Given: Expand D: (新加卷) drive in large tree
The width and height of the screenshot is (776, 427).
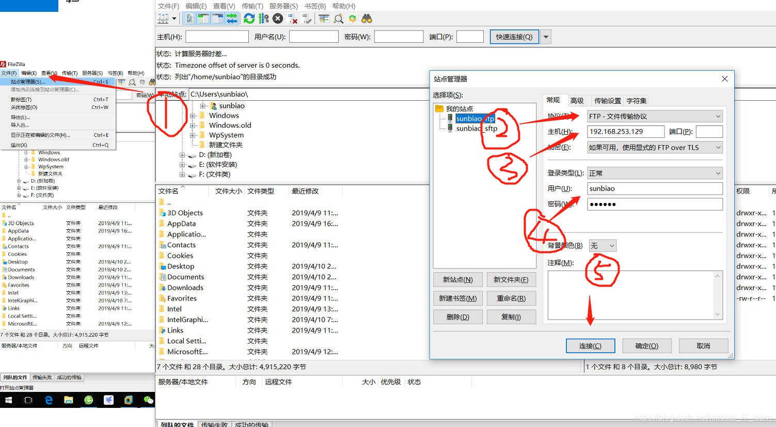Looking at the screenshot, I should coord(182,155).
